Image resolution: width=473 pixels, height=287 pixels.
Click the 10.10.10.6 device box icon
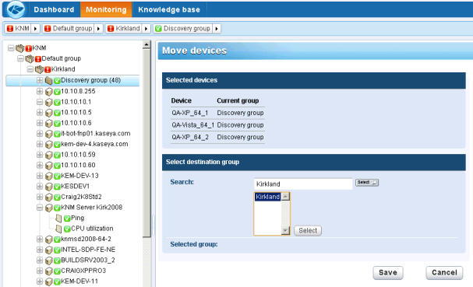(48, 123)
